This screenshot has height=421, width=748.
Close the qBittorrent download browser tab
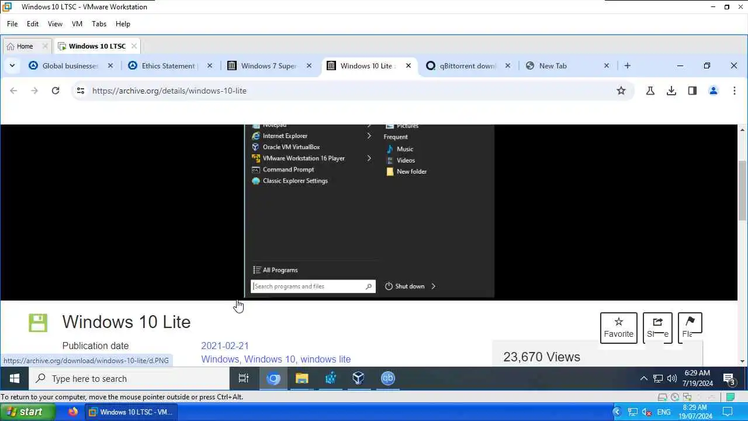(x=508, y=66)
